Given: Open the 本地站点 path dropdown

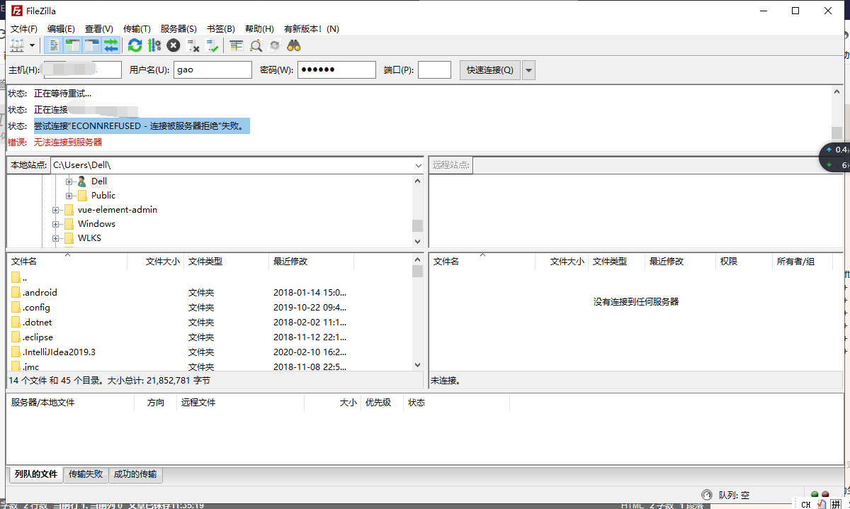Looking at the screenshot, I should click(x=418, y=164).
